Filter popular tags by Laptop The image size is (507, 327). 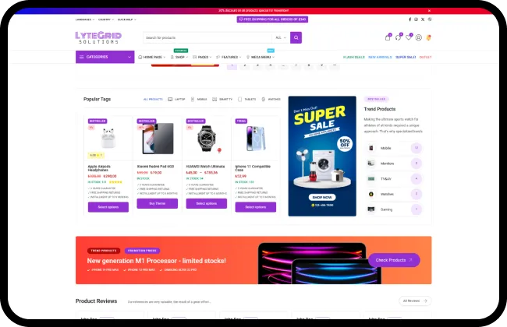point(176,99)
